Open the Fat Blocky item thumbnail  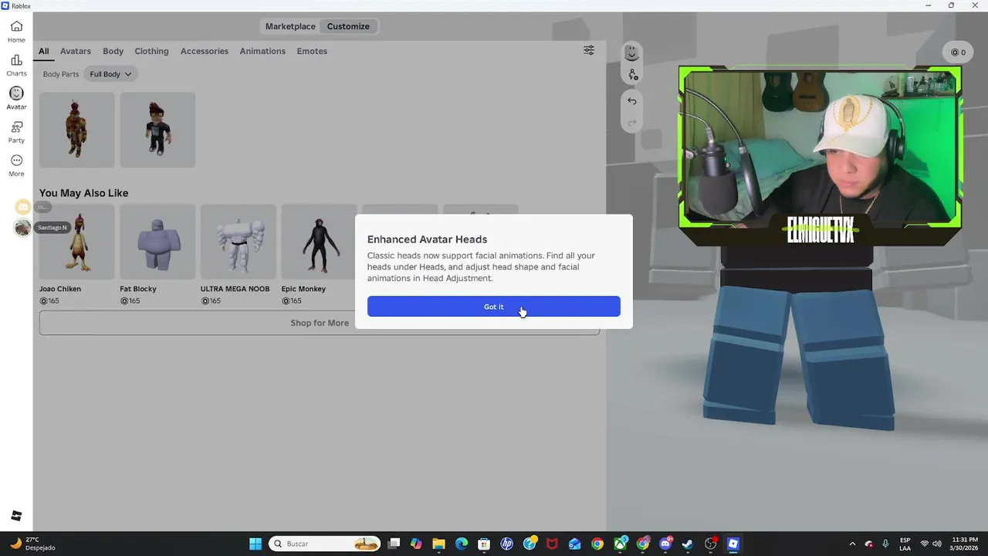[157, 242]
